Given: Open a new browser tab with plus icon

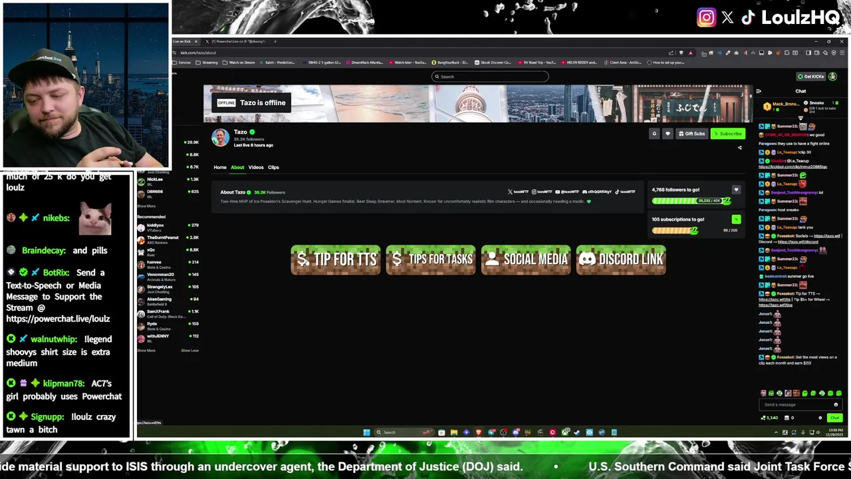Looking at the screenshot, I should coord(275,41).
